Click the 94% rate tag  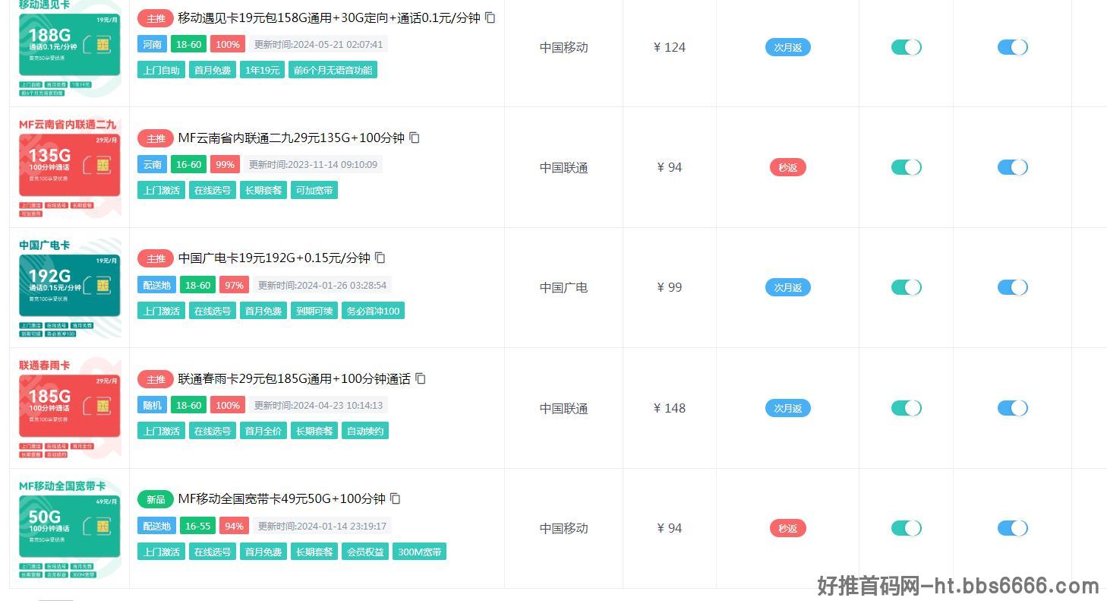234,526
